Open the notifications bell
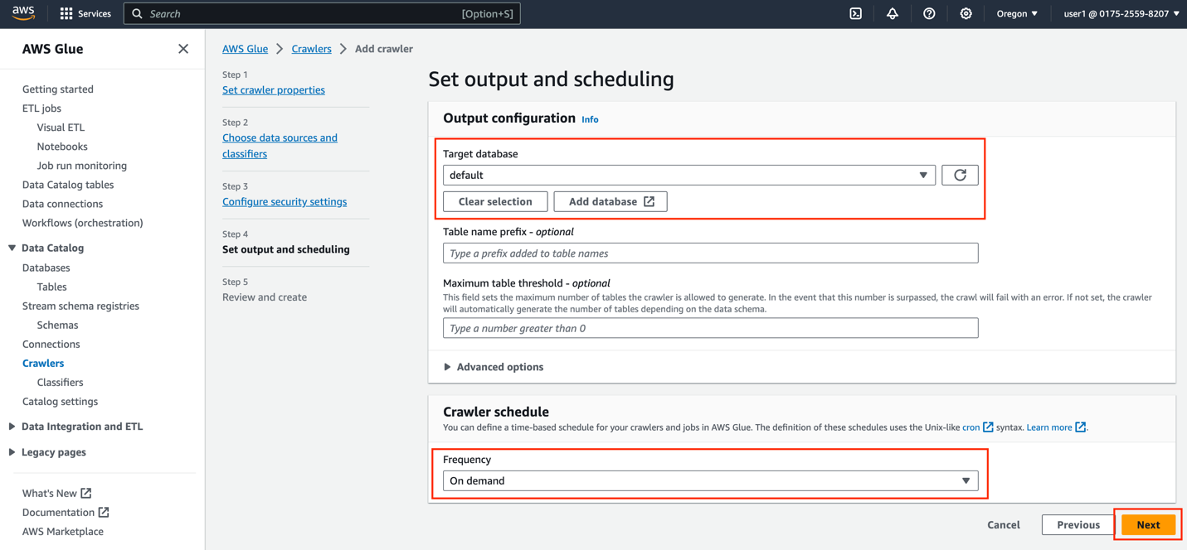1187x550 pixels. point(892,13)
